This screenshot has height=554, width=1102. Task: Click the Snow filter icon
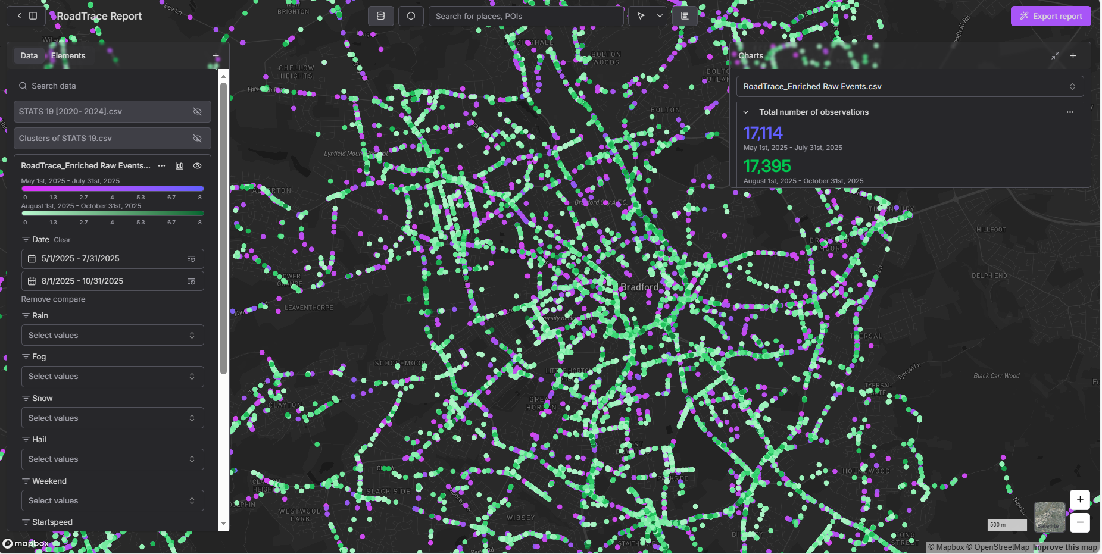pyautogui.click(x=26, y=399)
